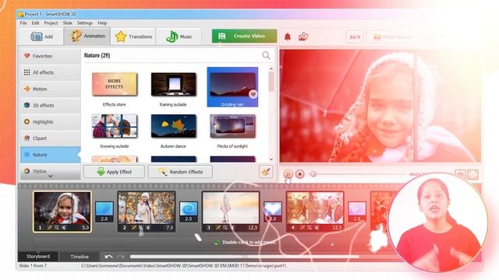Open the Settings menu

(x=85, y=23)
